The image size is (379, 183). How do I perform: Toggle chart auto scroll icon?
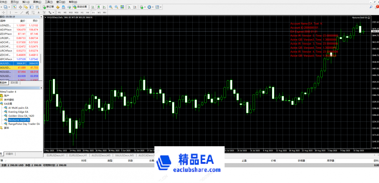(129, 7)
